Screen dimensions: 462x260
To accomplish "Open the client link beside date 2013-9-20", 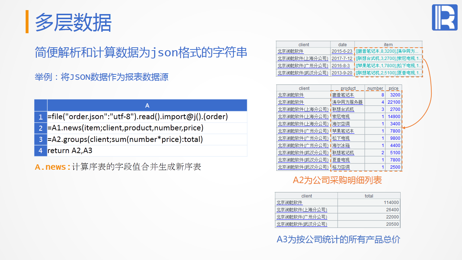I will (x=303, y=73).
